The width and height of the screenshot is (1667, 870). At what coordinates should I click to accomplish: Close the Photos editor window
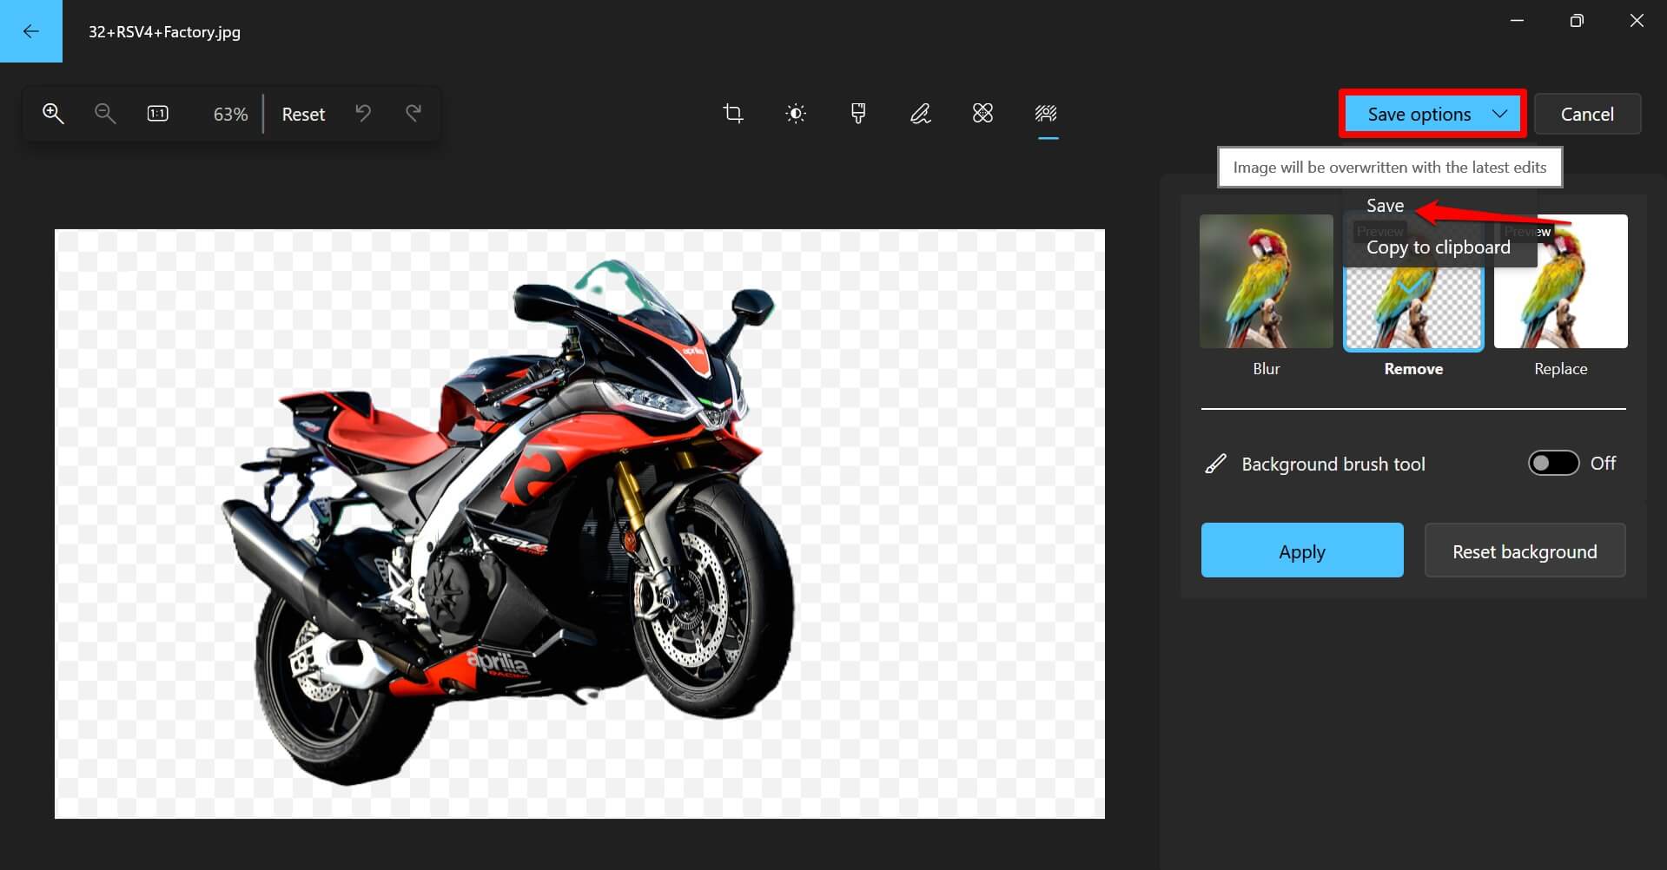click(1637, 21)
